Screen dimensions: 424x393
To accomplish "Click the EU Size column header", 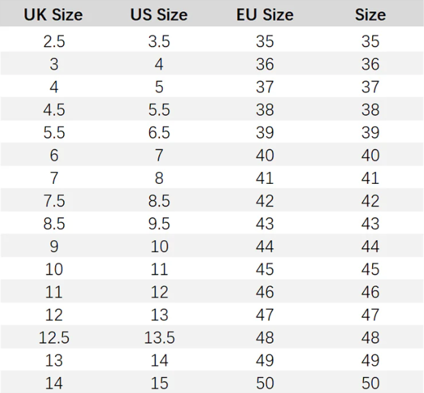I will (x=265, y=15).
